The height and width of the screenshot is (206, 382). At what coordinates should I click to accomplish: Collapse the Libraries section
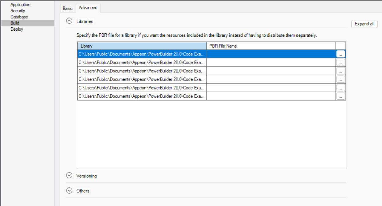(x=69, y=21)
